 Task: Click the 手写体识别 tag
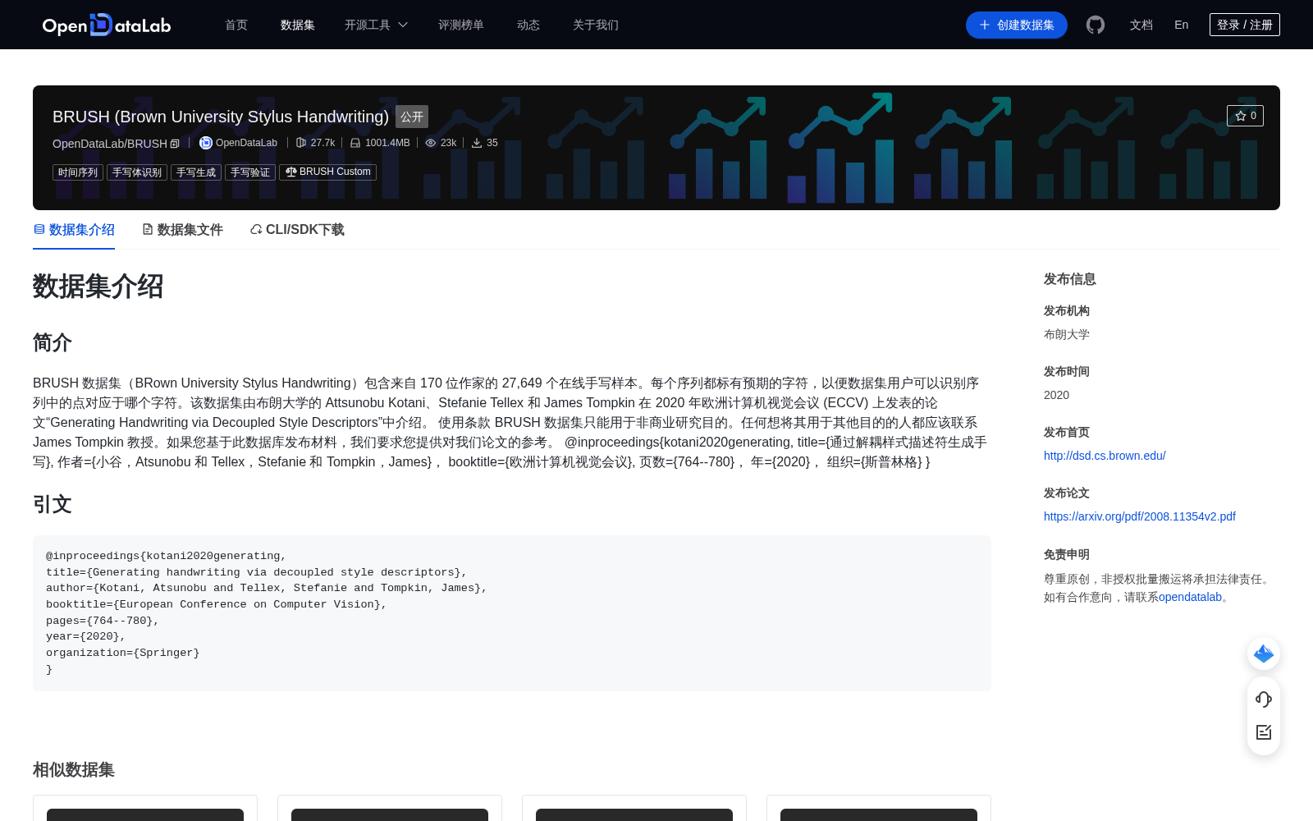click(137, 172)
